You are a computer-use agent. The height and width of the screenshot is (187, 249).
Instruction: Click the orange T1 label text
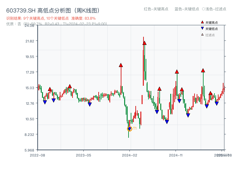click(135, 128)
